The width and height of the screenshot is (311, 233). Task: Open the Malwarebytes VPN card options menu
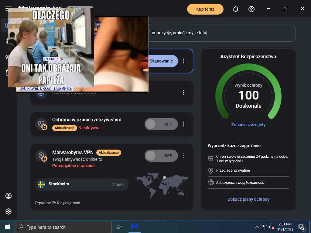pyautogui.click(x=184, y=156)
